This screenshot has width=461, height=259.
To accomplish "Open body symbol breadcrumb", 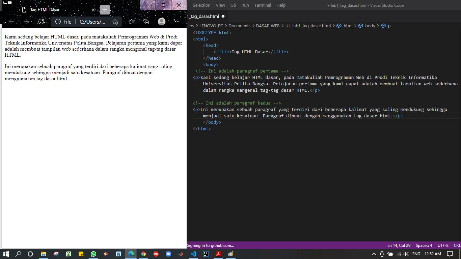I will coord(367,26).
